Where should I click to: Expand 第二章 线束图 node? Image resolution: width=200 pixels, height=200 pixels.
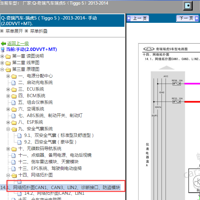point(2,63)
